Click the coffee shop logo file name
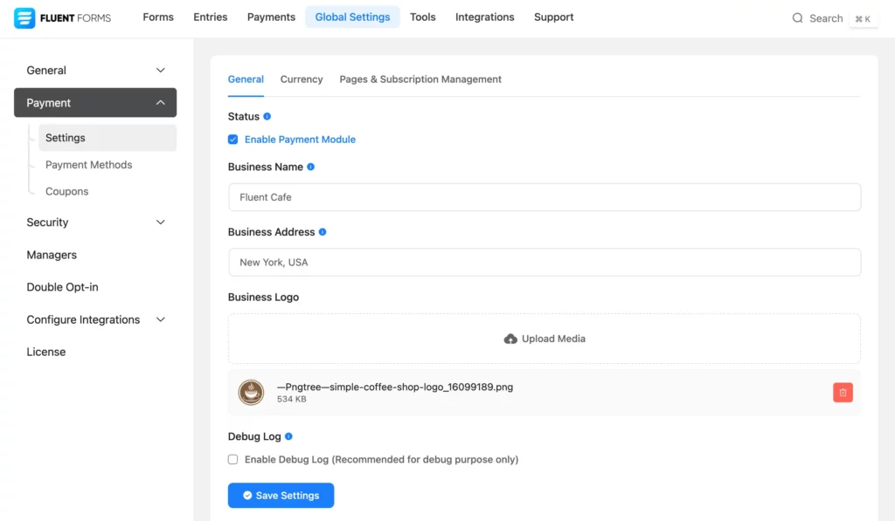The width and height of the screenshot is (895, 521). [x=395, y=387]
